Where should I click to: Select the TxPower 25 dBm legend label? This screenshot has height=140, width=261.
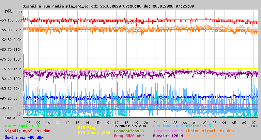click(130, 126)
